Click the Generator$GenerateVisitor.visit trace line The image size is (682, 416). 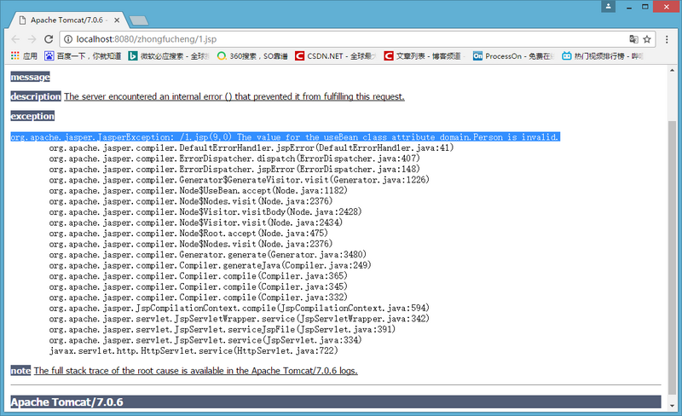[x=240, y=180]
